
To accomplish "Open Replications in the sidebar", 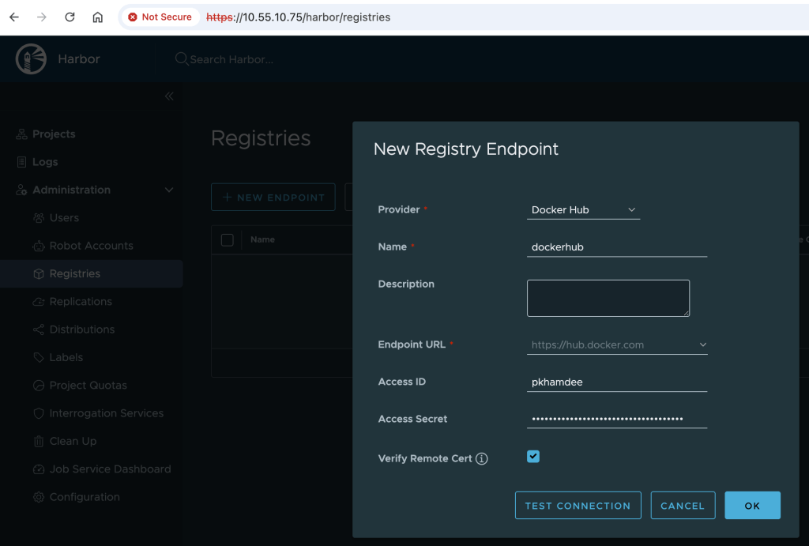I will (81, 302).
